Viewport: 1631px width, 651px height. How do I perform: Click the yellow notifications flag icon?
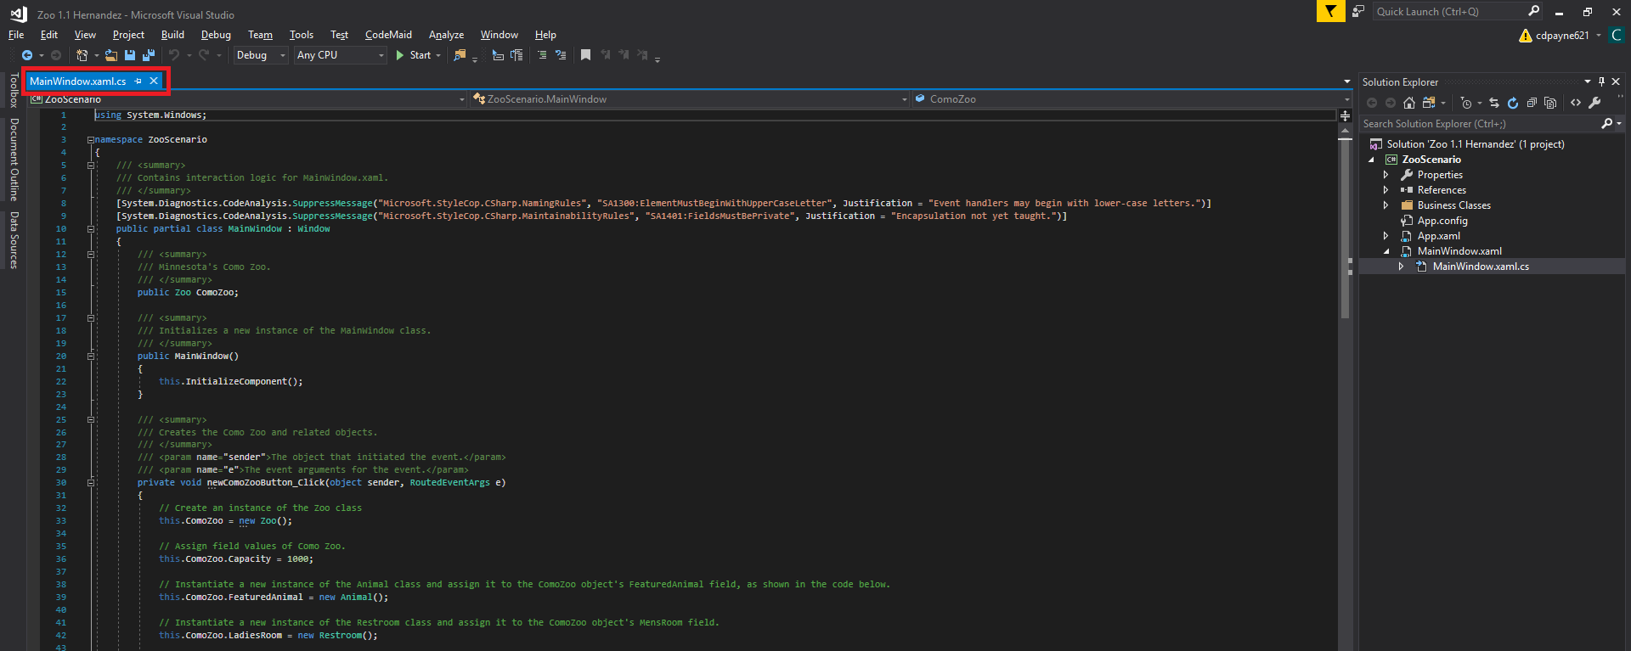(1330, 11)
